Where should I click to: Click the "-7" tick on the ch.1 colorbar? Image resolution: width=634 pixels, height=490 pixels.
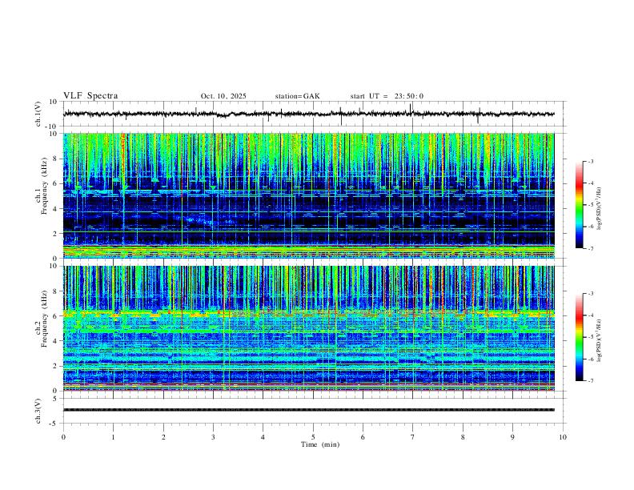pyautogui.click(x=590, y=249)
